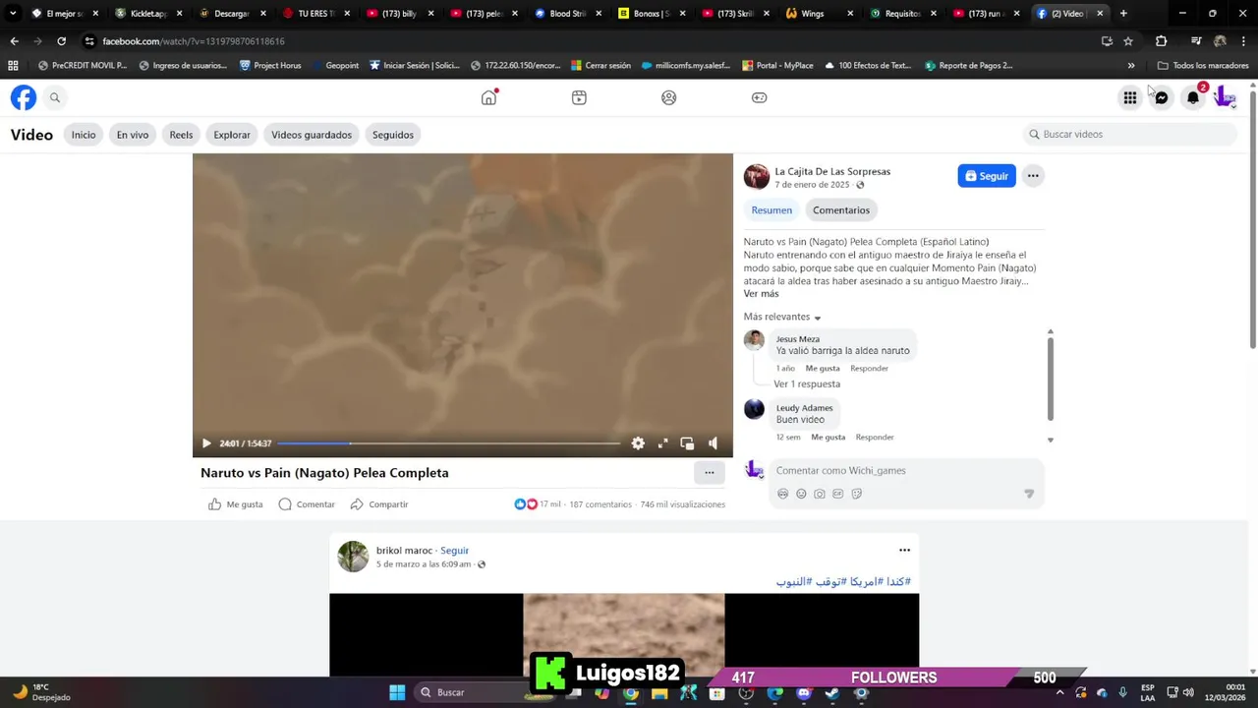This screenshot has height=708, width=1258.
Task: Click the Facebook logo
Action: 24,97
